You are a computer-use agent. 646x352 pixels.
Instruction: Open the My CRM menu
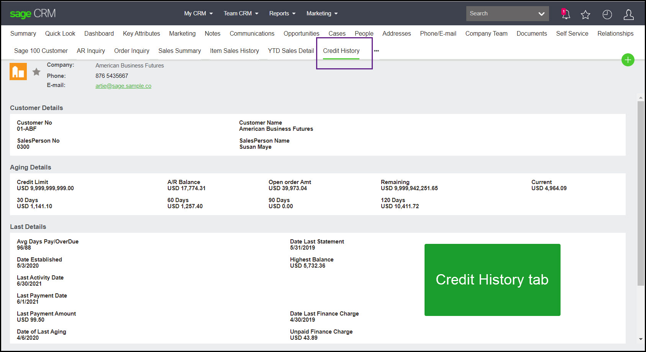(198, 13)
